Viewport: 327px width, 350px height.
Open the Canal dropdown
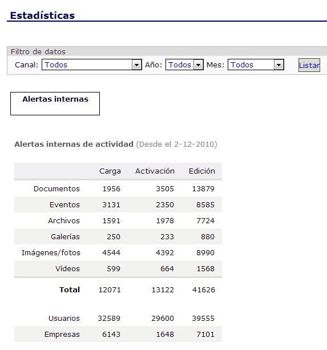92,65
